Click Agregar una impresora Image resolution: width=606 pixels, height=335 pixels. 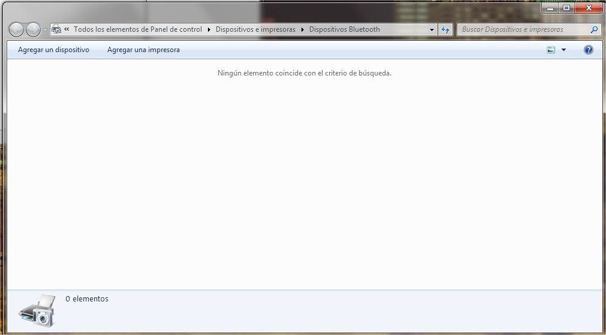click(143, 50)
